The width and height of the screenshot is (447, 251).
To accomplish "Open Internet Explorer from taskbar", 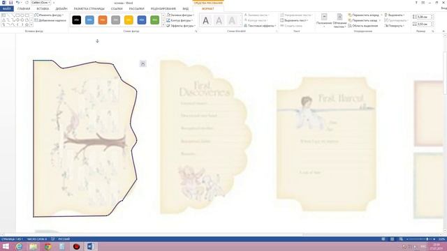I will [19, 246].
